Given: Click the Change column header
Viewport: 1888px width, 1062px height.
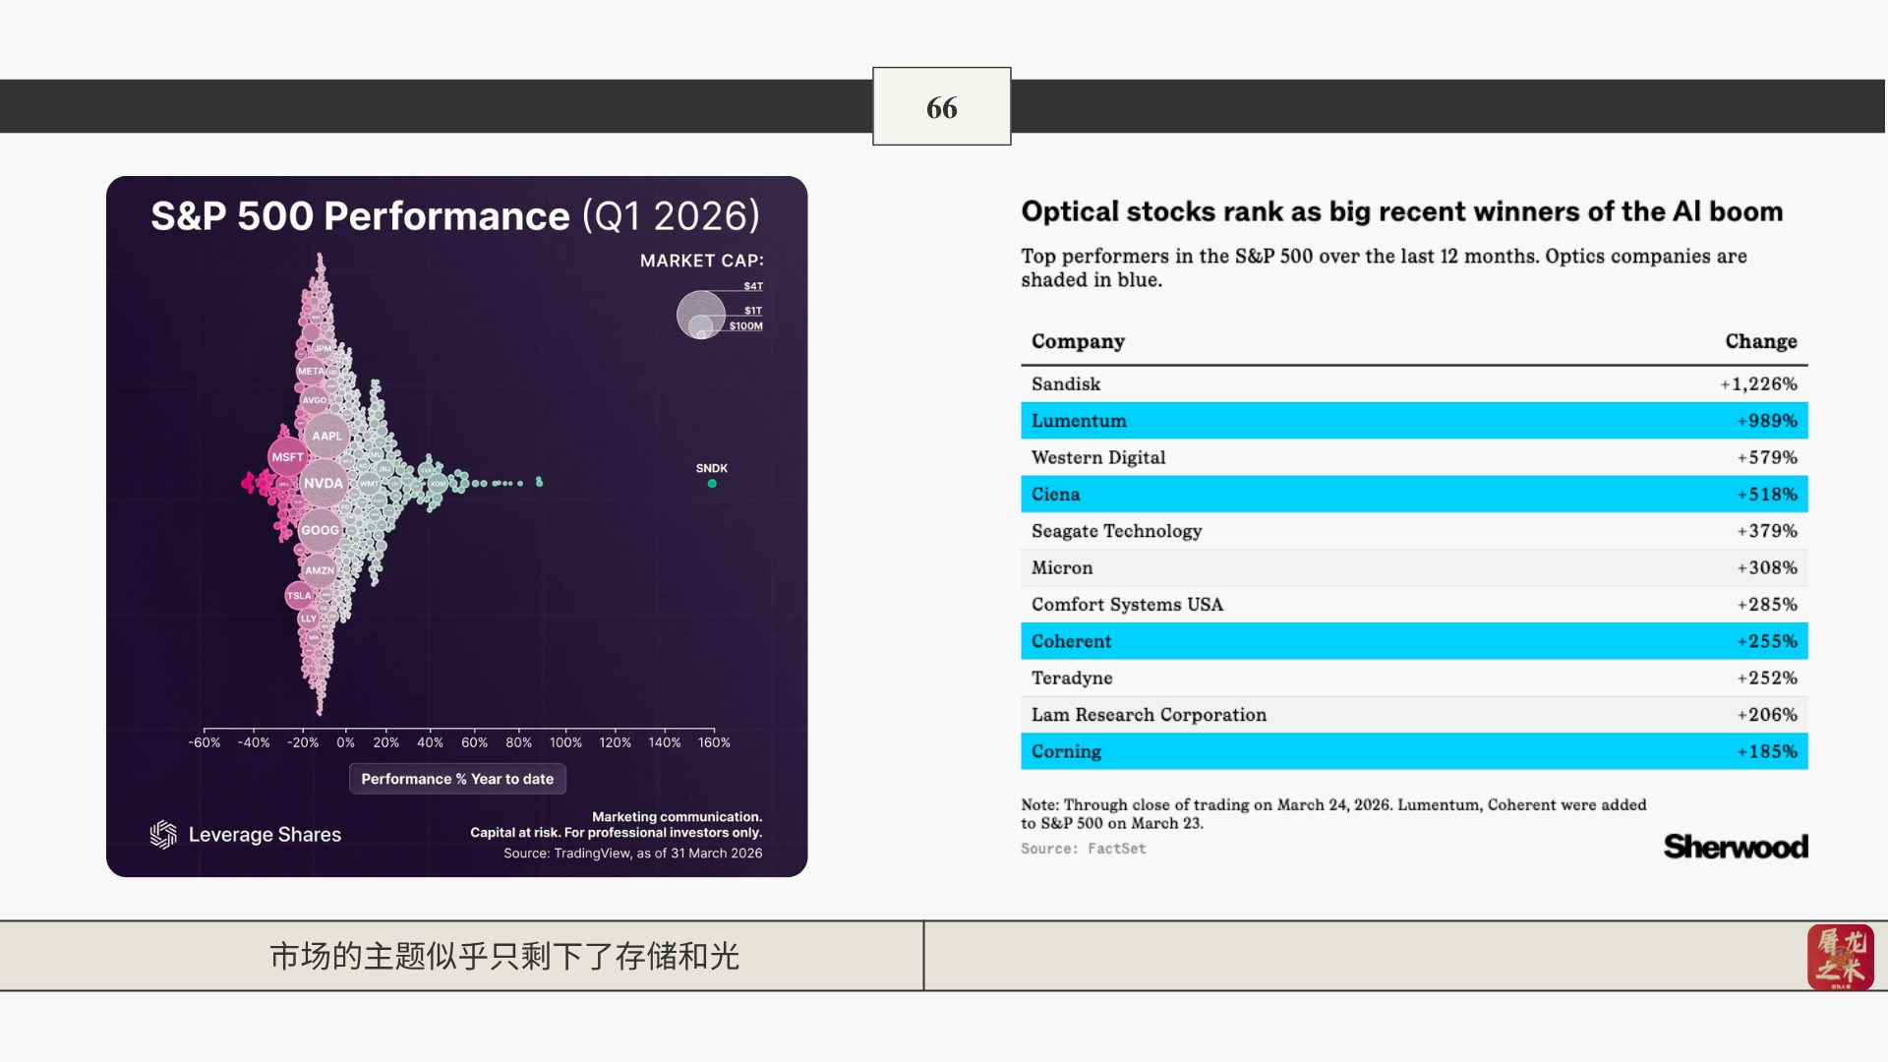Looking at the screenshot, I should point(1760,341).
